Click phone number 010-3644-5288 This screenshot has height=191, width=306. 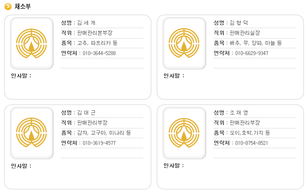pyautogui.click(x=99, y=53)
